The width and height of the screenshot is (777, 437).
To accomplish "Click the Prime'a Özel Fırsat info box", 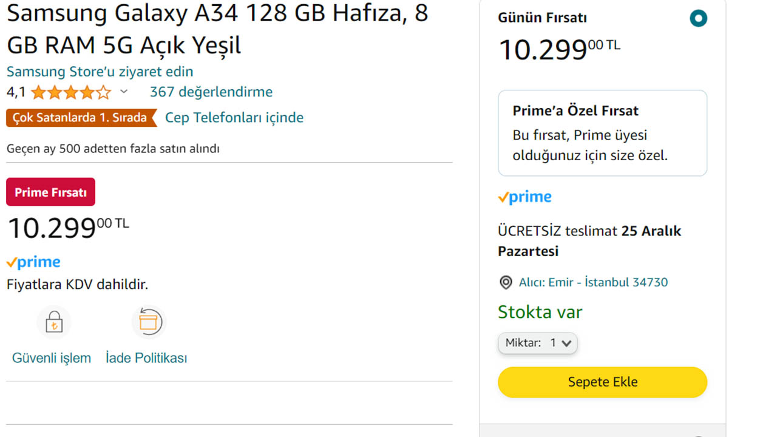I will pos(602,133).
